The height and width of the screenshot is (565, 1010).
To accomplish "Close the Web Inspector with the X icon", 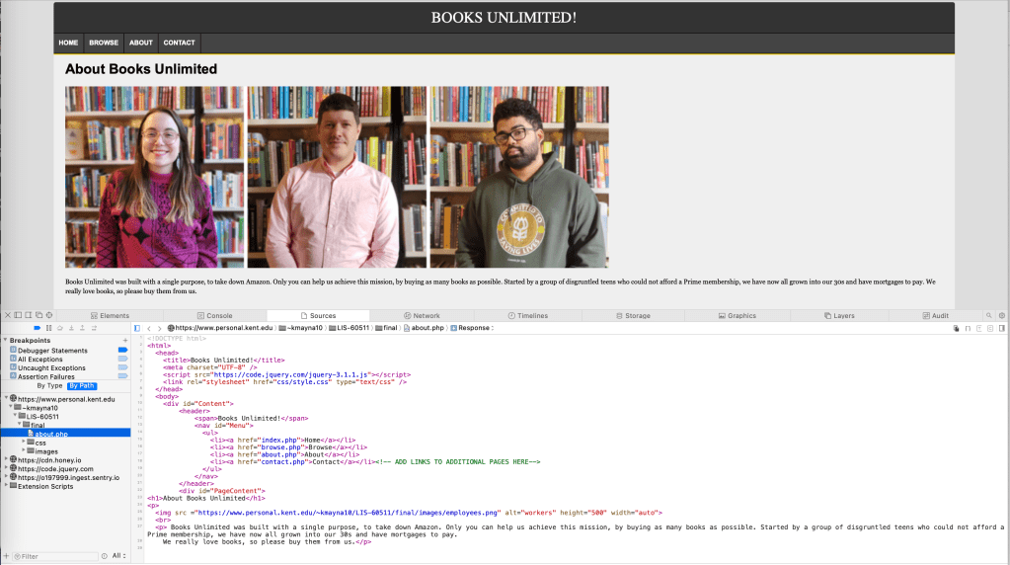I will click(6, 315).
